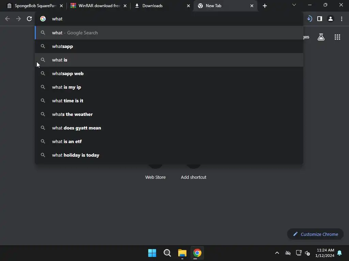Open the network status tray icon
This screenshot has height=261, width=349.
[x=299, y=253]
